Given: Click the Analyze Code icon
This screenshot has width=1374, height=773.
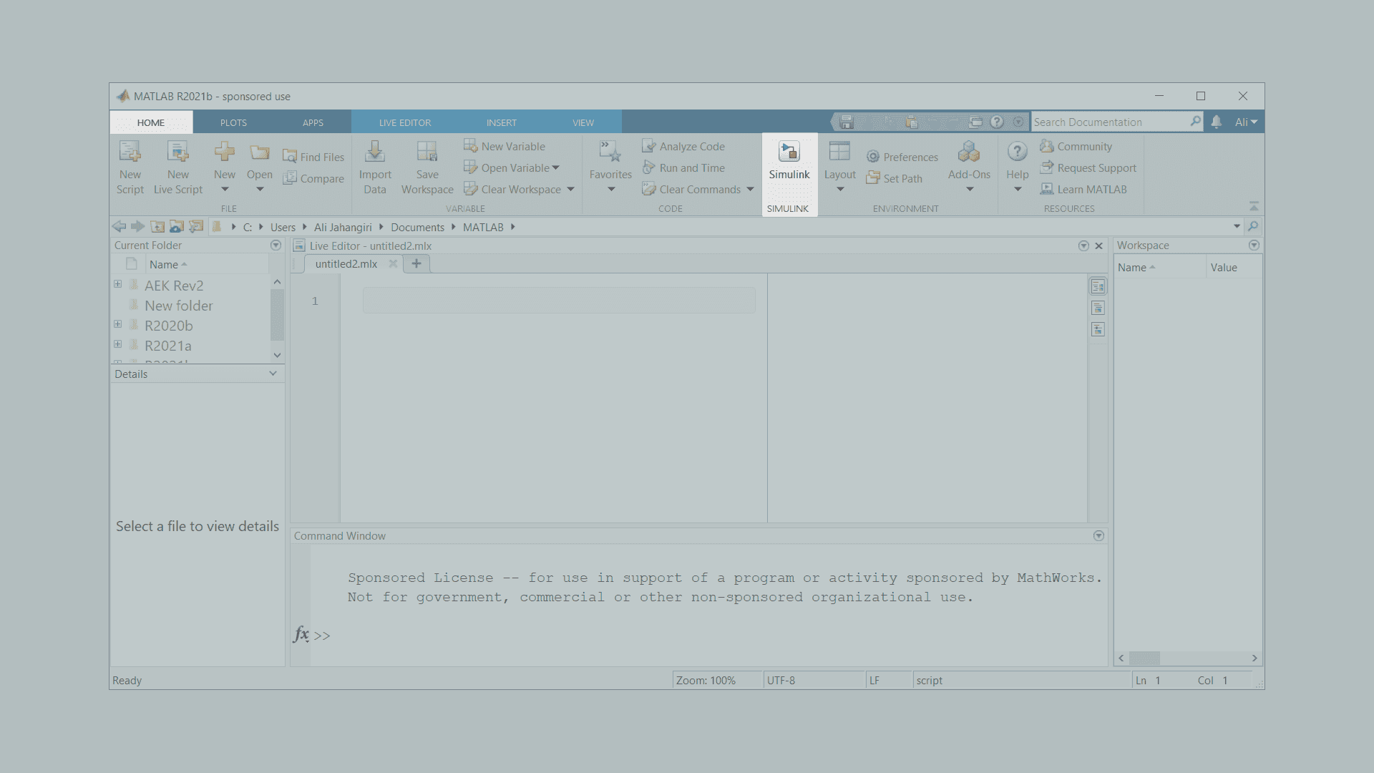Looking at the screenshot, I should pos(648,146).
